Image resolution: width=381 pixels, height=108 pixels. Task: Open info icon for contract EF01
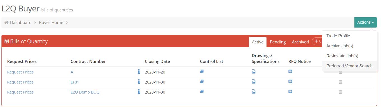pyautogui.click(x=139, y=82)
